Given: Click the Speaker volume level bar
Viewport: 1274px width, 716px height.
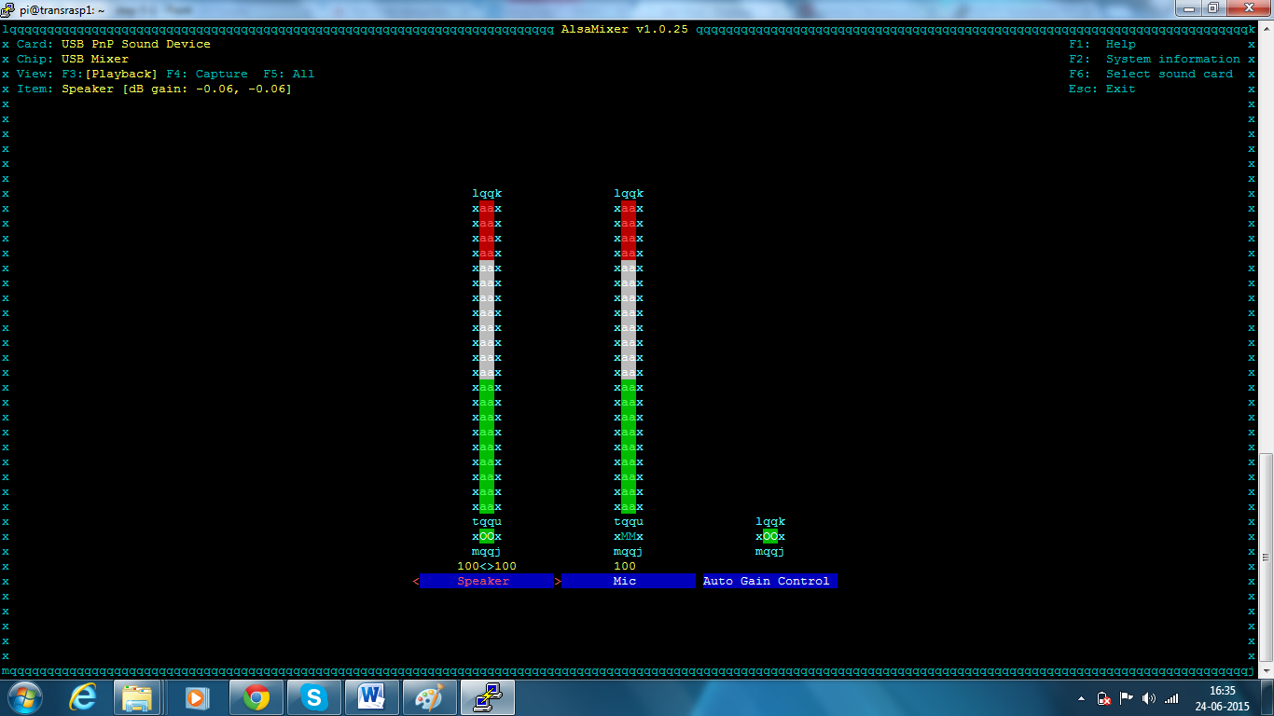Looking at the screenshot, I should click(487, 358).
